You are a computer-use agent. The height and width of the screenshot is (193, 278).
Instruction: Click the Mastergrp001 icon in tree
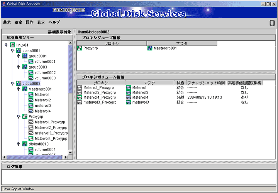tap(25, 89)
